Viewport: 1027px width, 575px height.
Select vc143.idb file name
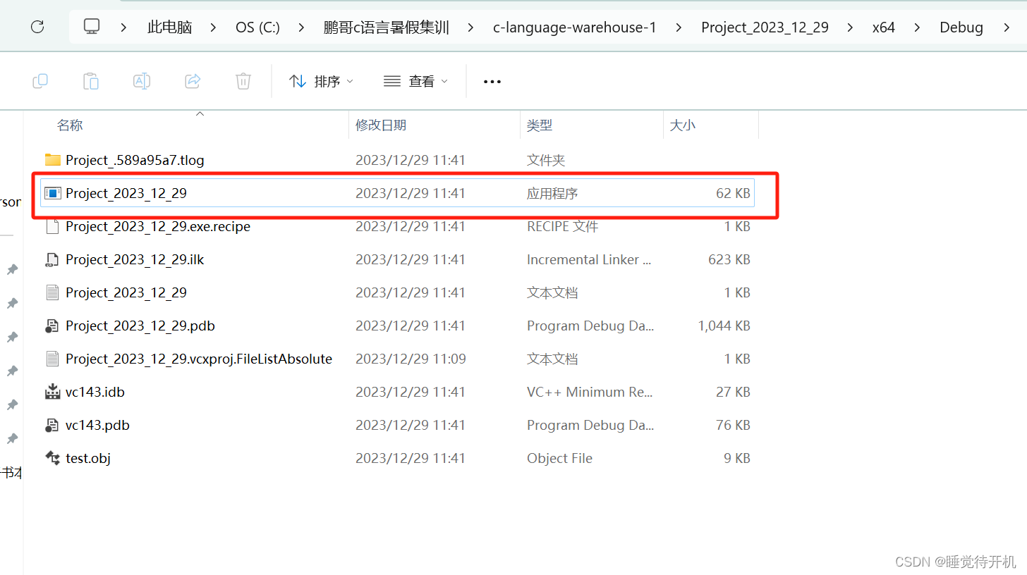95,392
